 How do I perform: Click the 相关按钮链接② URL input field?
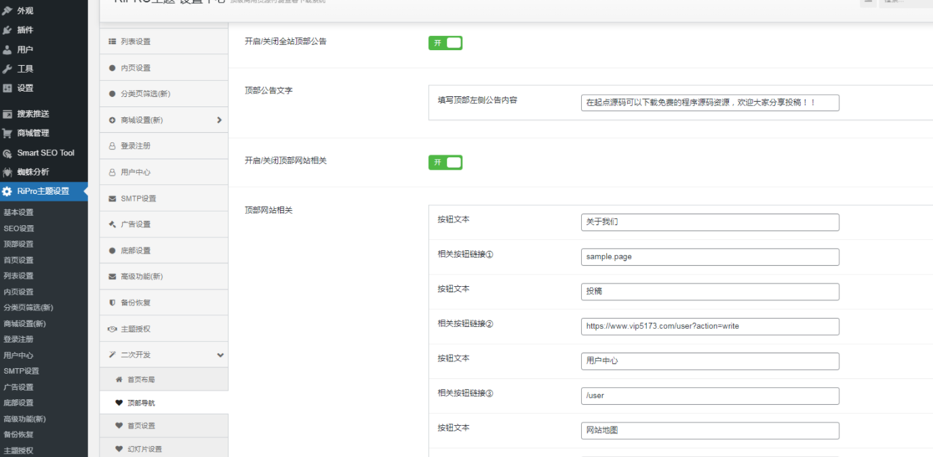[709, 326]
